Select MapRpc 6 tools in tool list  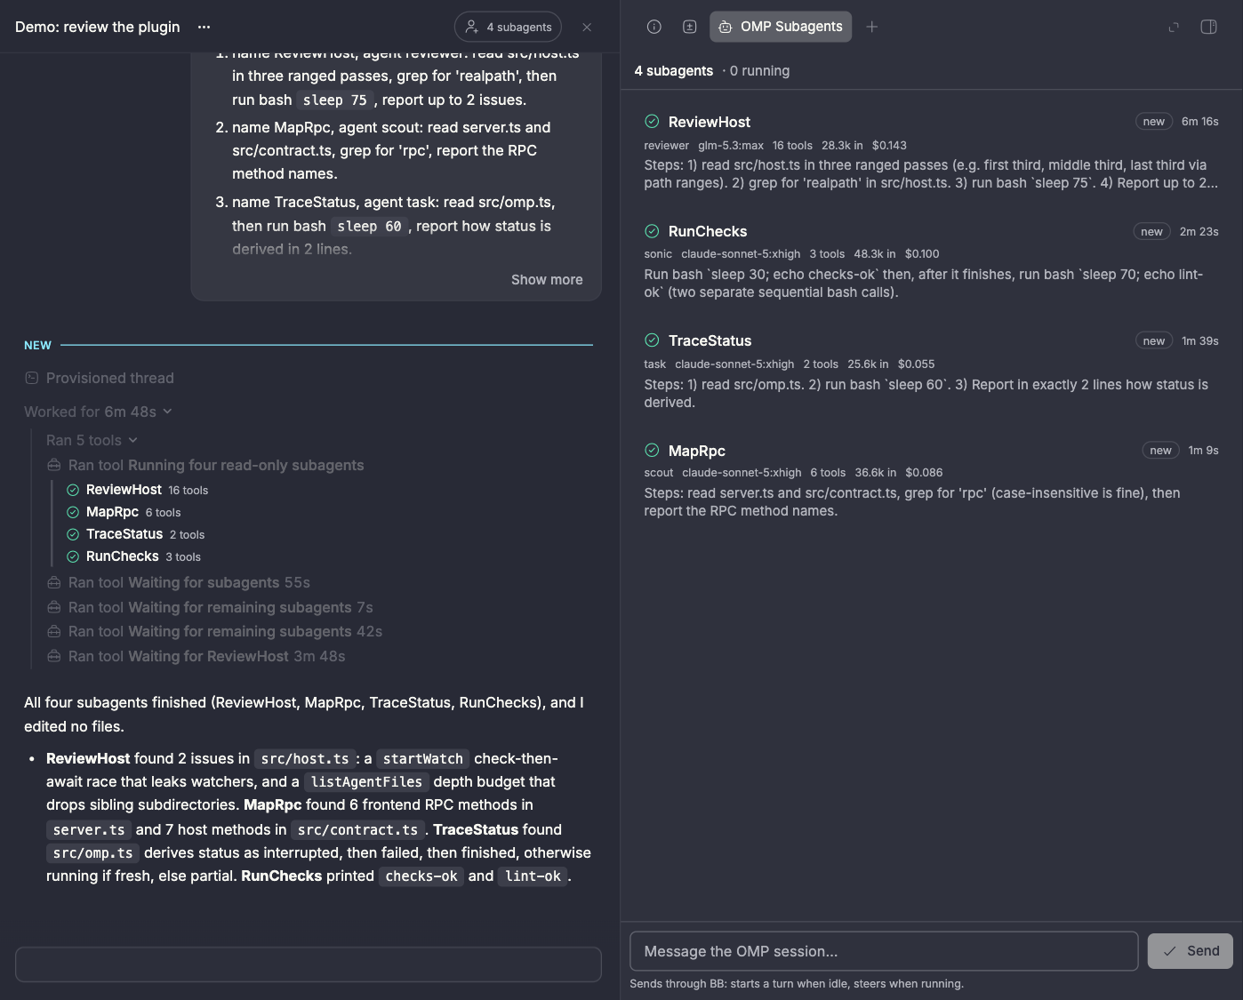coord(124,512)
